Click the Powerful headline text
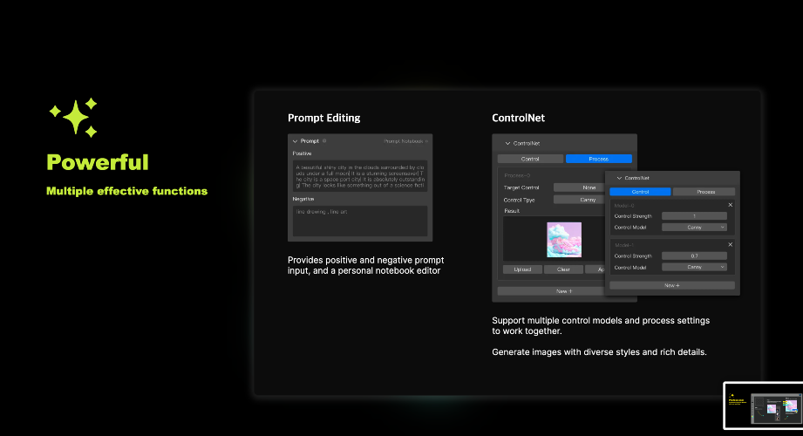The width and height of the screenshot is (803, 436). (98, 162)
